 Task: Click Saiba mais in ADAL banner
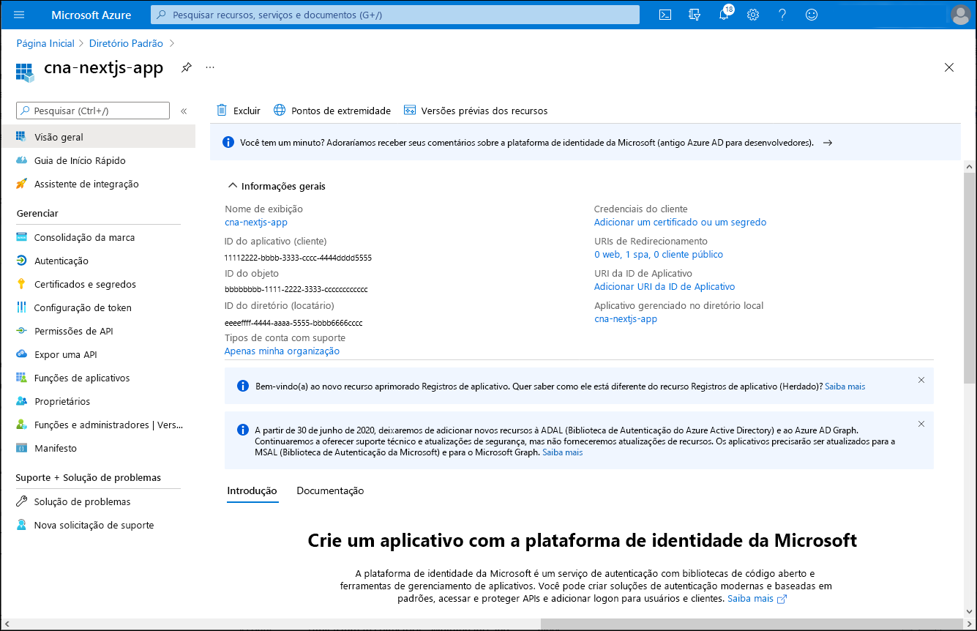point(563,452)
